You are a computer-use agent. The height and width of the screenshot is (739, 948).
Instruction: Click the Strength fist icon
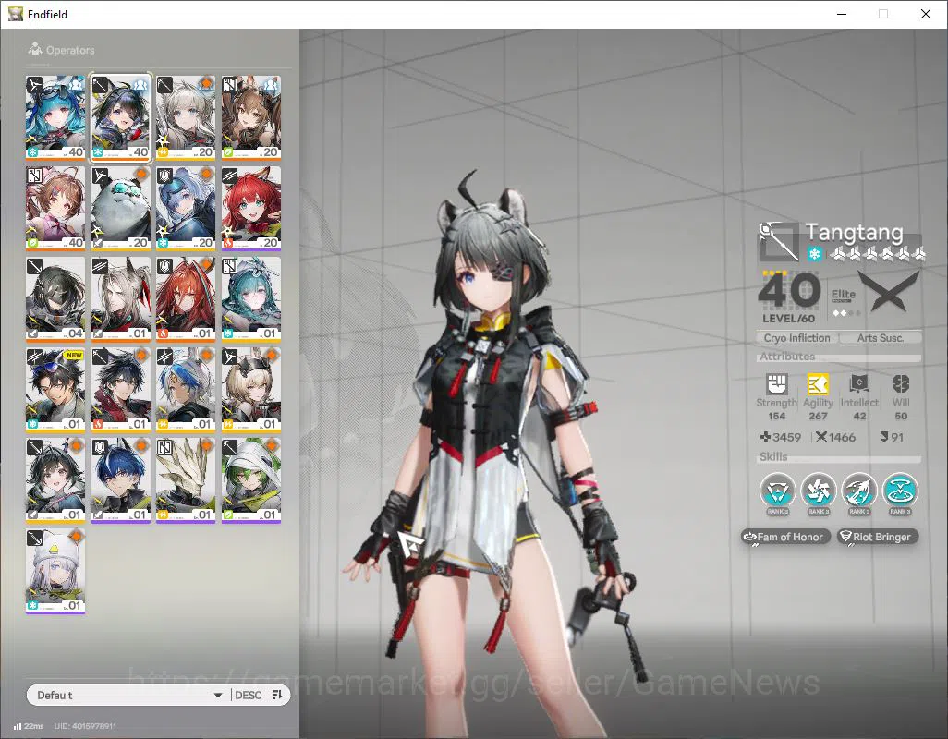point(776,384)
